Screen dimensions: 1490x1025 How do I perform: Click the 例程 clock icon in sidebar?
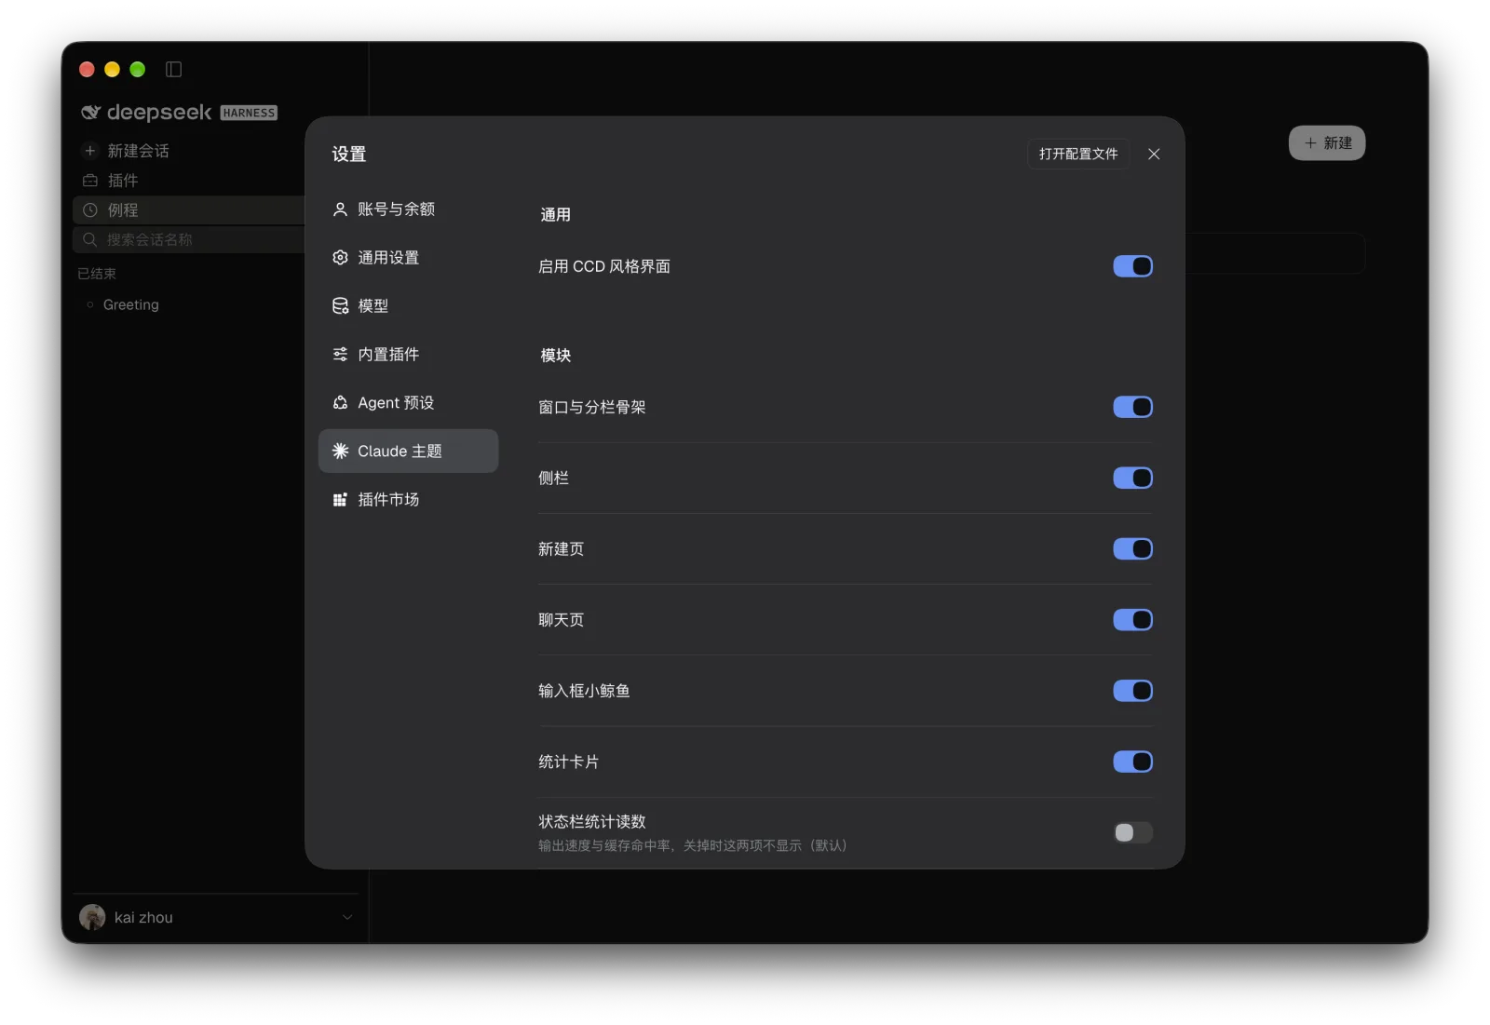click(90, 210)
